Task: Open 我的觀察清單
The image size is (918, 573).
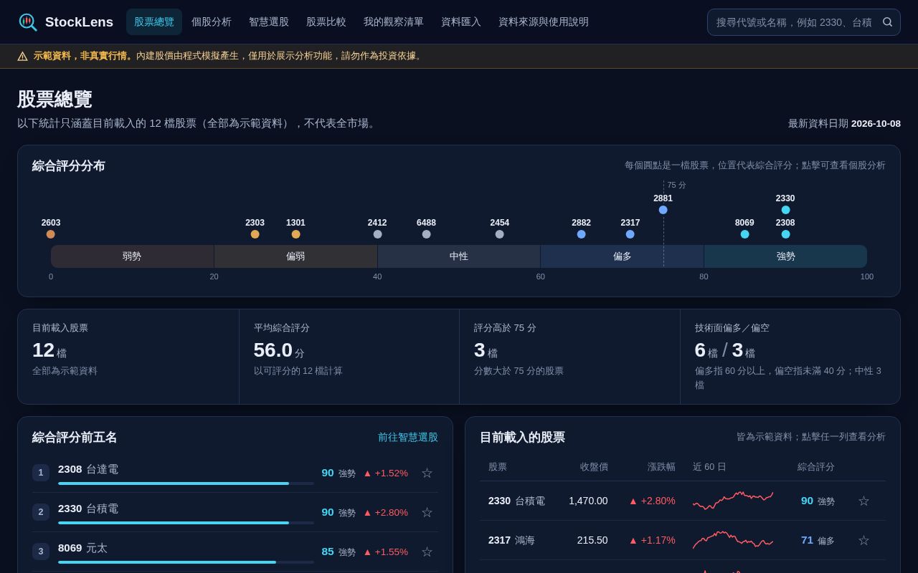Action: (x=394, y=22)
